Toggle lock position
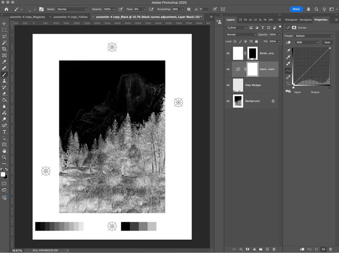 [x=246, y=41]
